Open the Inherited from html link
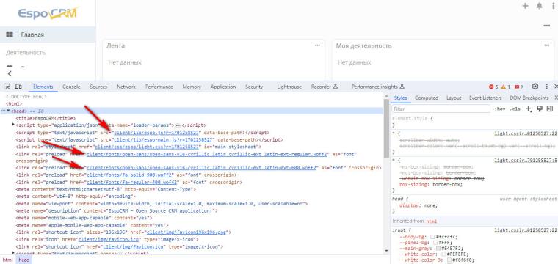Image resolution: width=558 pixels, height=264 pixels. (431, 221)
